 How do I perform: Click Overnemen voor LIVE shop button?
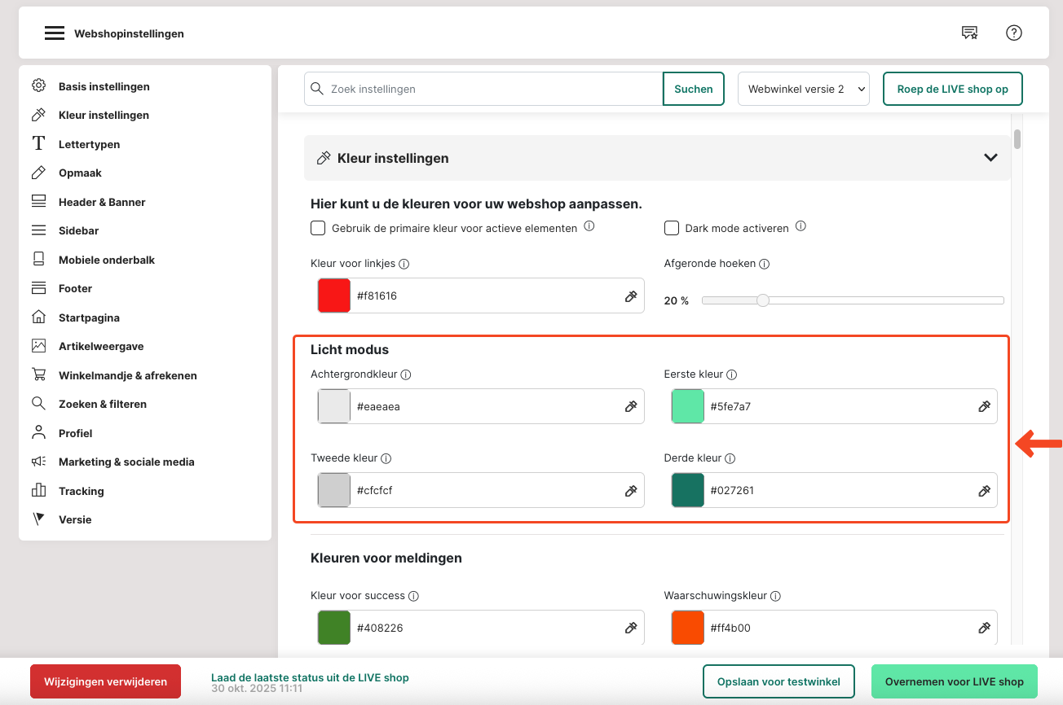pos(954,682)
